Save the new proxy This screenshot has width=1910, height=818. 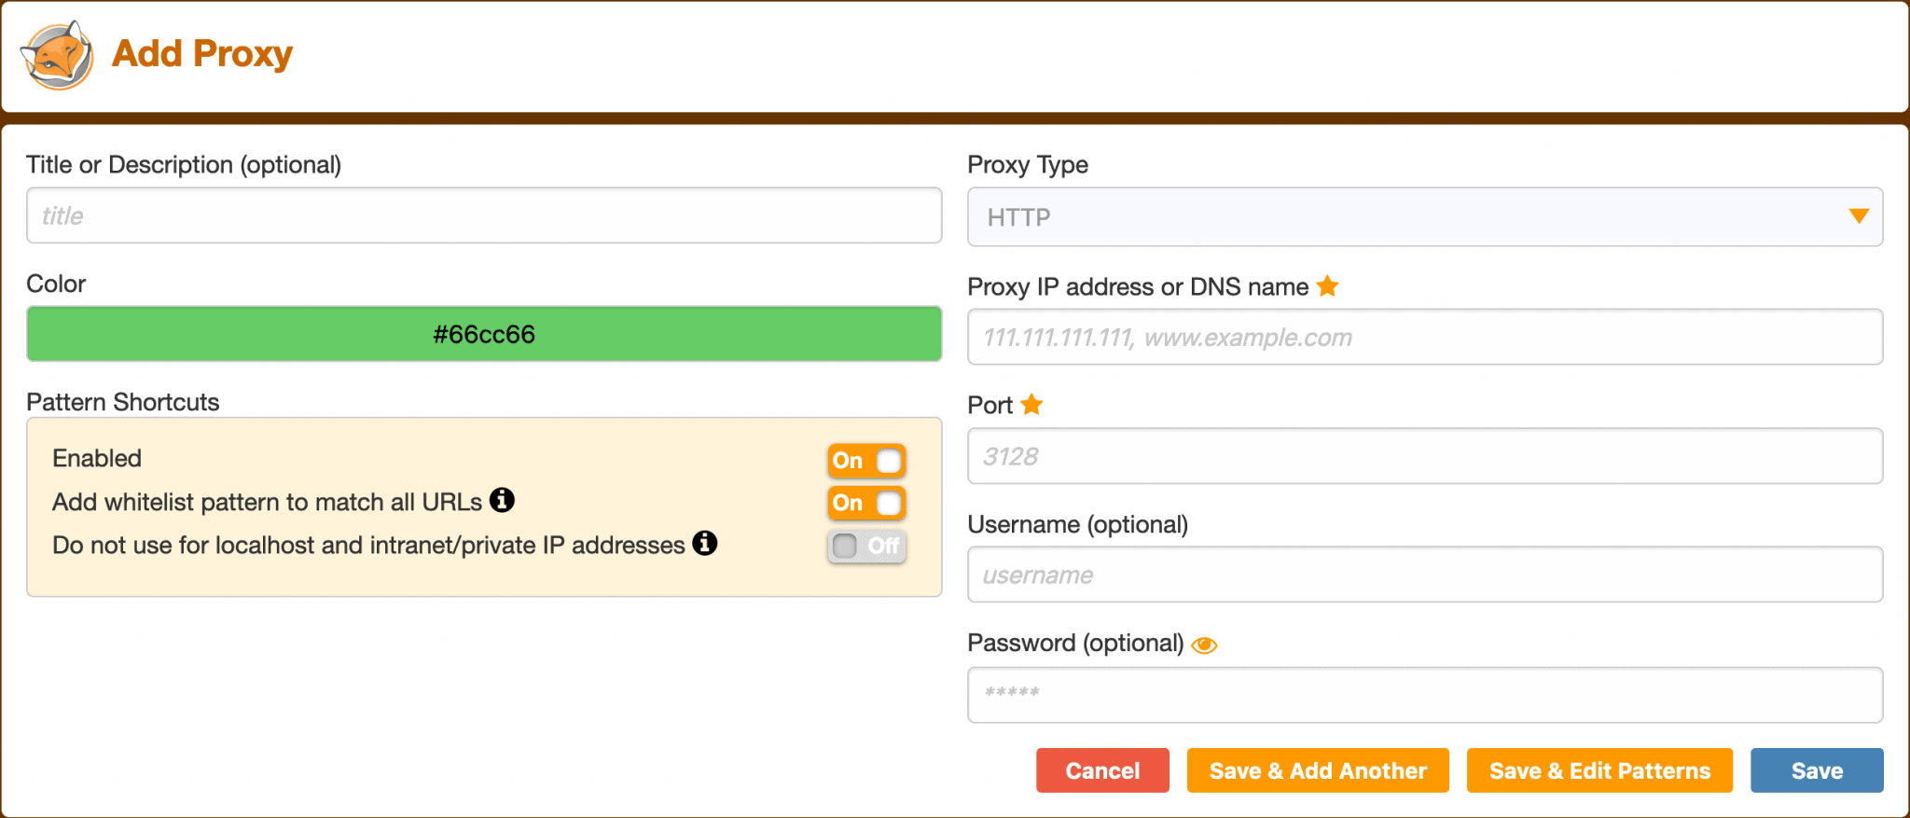point(1817,769)
